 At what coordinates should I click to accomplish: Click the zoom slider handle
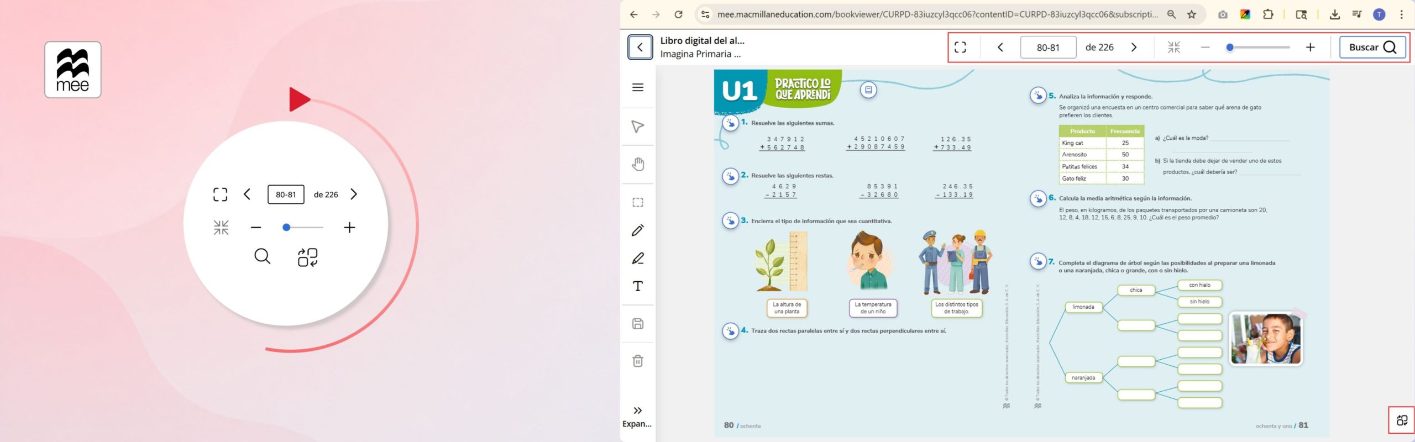(1229, 48)
